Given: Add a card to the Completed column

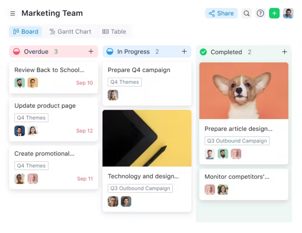Looking at the screenshot, I should 284,52.
